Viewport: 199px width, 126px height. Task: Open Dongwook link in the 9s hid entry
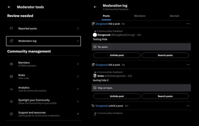click(102, 65)
